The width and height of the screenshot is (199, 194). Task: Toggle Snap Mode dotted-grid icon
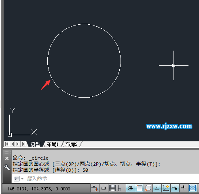click(x=104, y=188)
